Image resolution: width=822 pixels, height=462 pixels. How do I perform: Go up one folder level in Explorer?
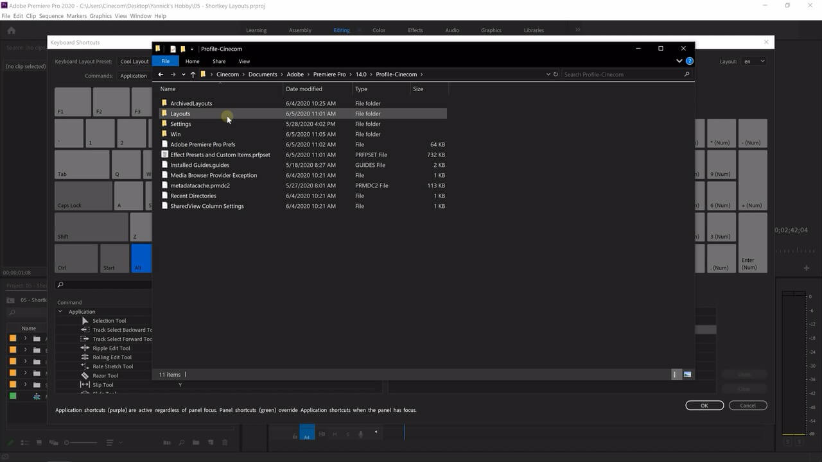193,74
